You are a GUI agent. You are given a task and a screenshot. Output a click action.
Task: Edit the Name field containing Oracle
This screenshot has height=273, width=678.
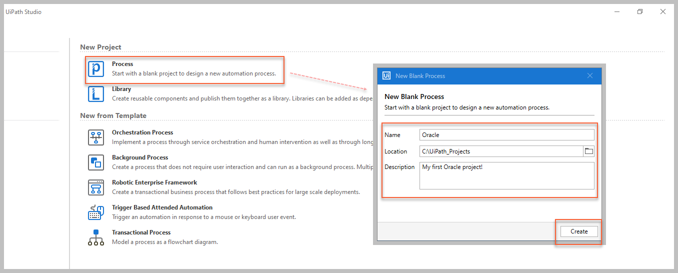(x=507, y=134)
